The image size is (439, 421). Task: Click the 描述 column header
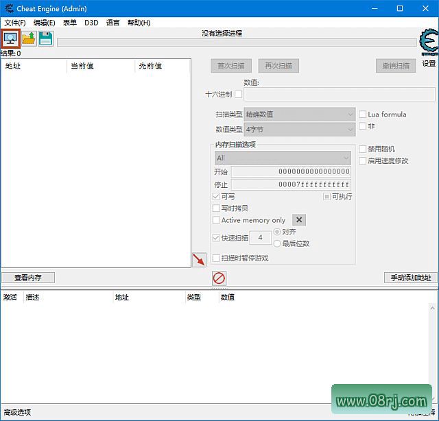coord(32,298)
